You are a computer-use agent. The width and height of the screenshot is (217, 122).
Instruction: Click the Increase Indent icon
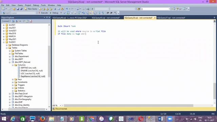pos(111,13)
